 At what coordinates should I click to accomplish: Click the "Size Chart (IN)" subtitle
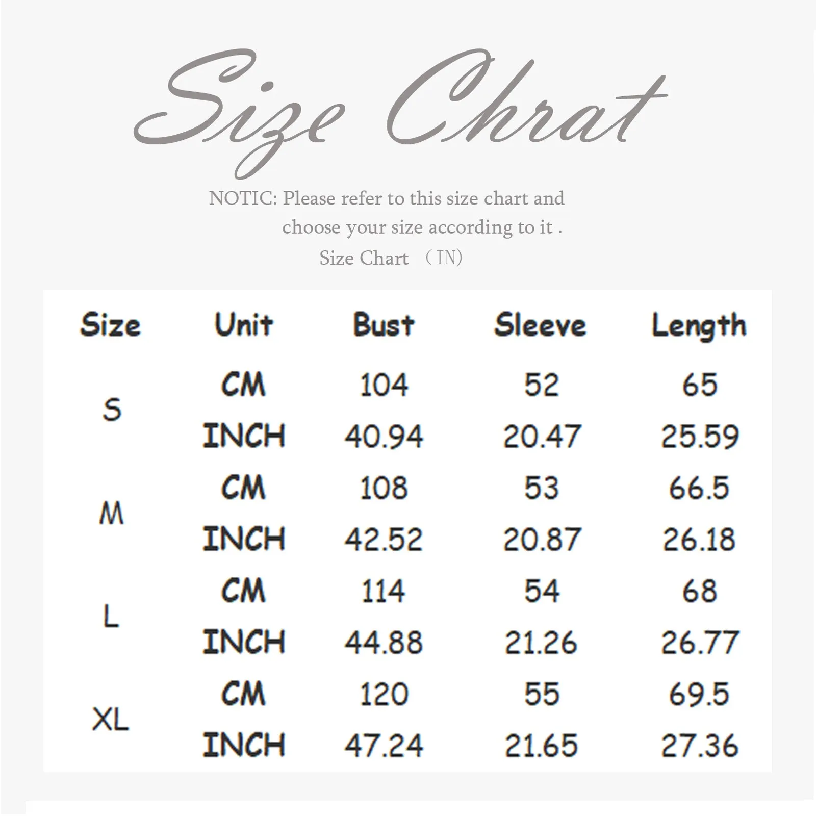(391, 258)
